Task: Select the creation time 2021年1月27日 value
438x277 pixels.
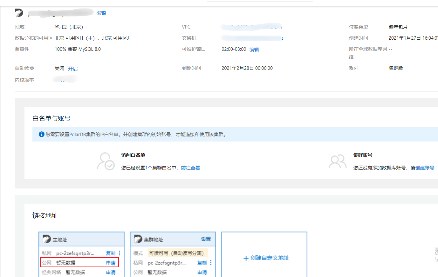Action: 413,38
